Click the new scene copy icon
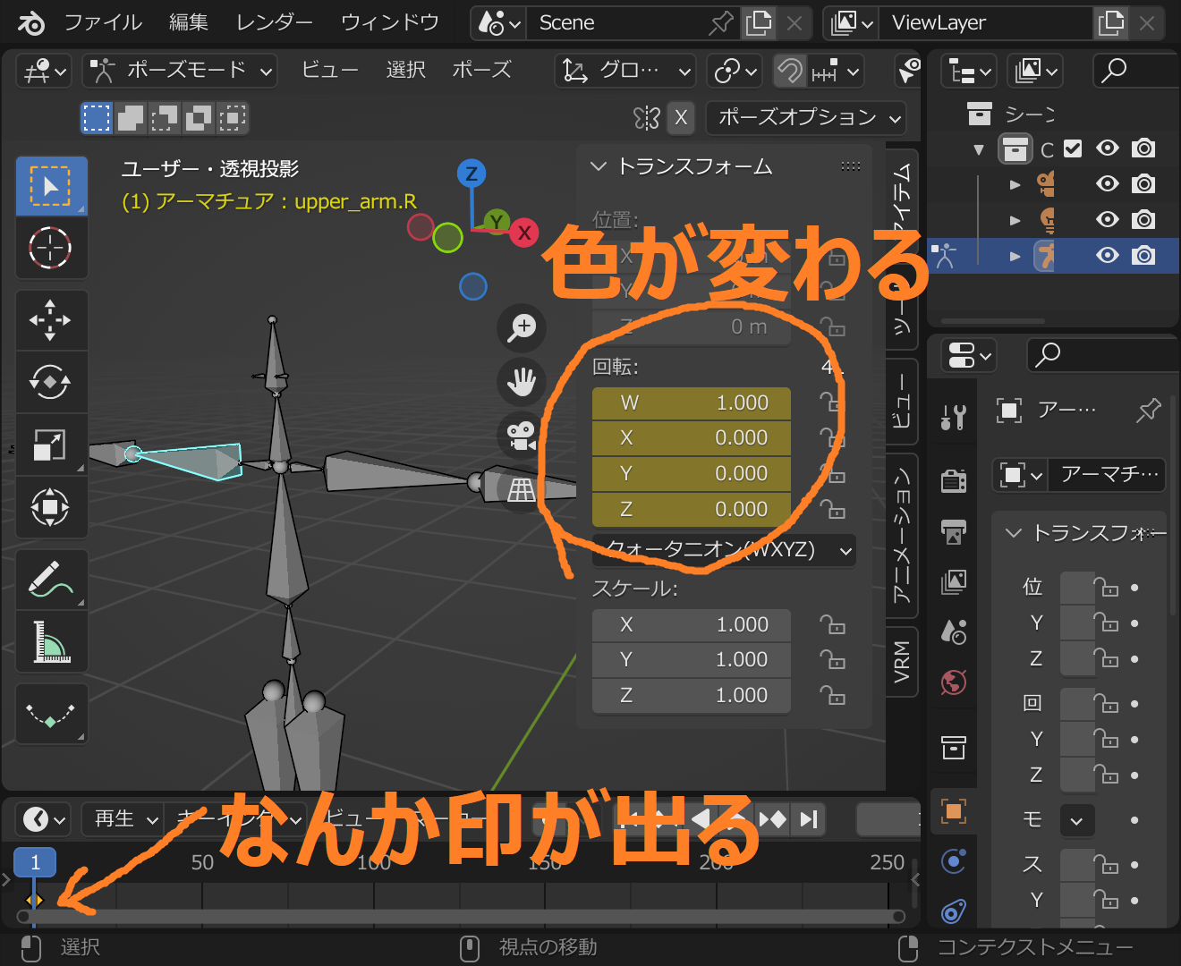This screenshot has width=1181, height=966. click(758, 23)
